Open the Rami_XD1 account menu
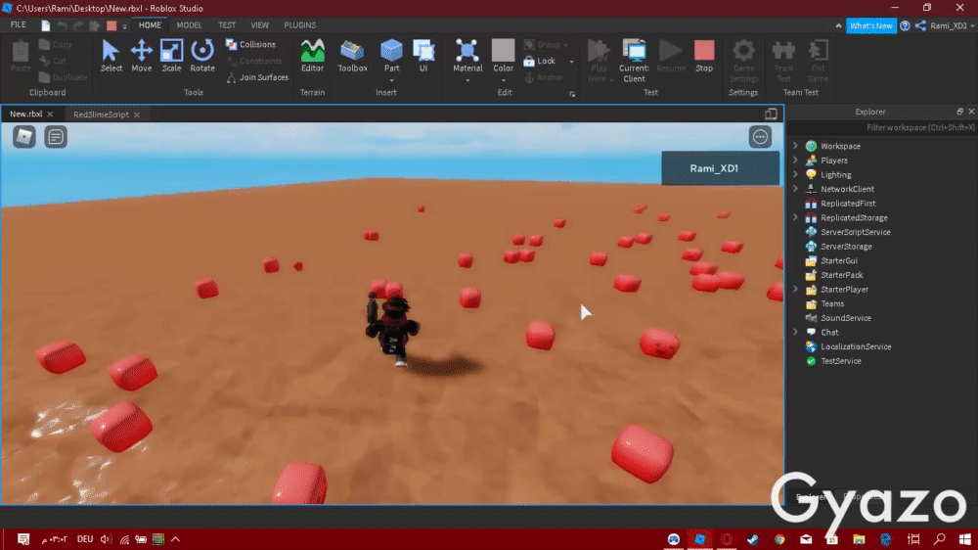The image size is (978, 550). click(952, 25)
